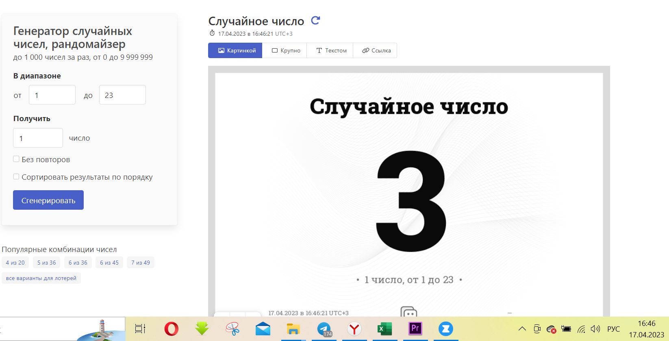Image resolution: width=669 pixels, height=341 pixels.
Task: Select the 'Ссылка' tab
Action: [376, 50]
